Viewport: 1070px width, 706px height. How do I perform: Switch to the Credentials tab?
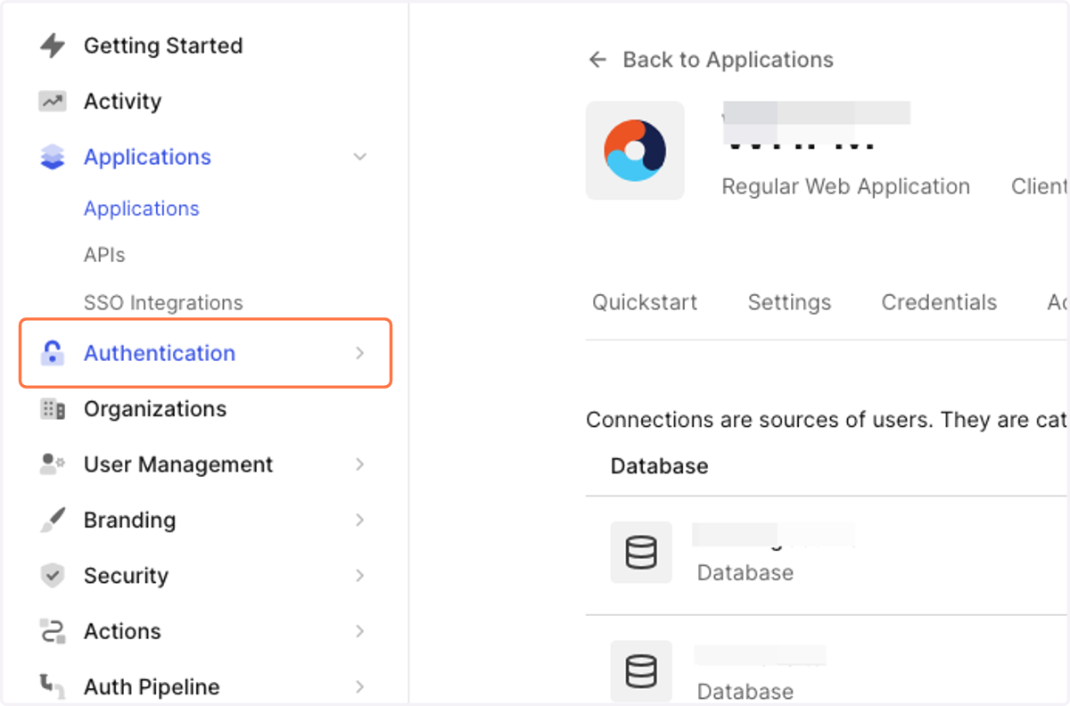[939, 302]
